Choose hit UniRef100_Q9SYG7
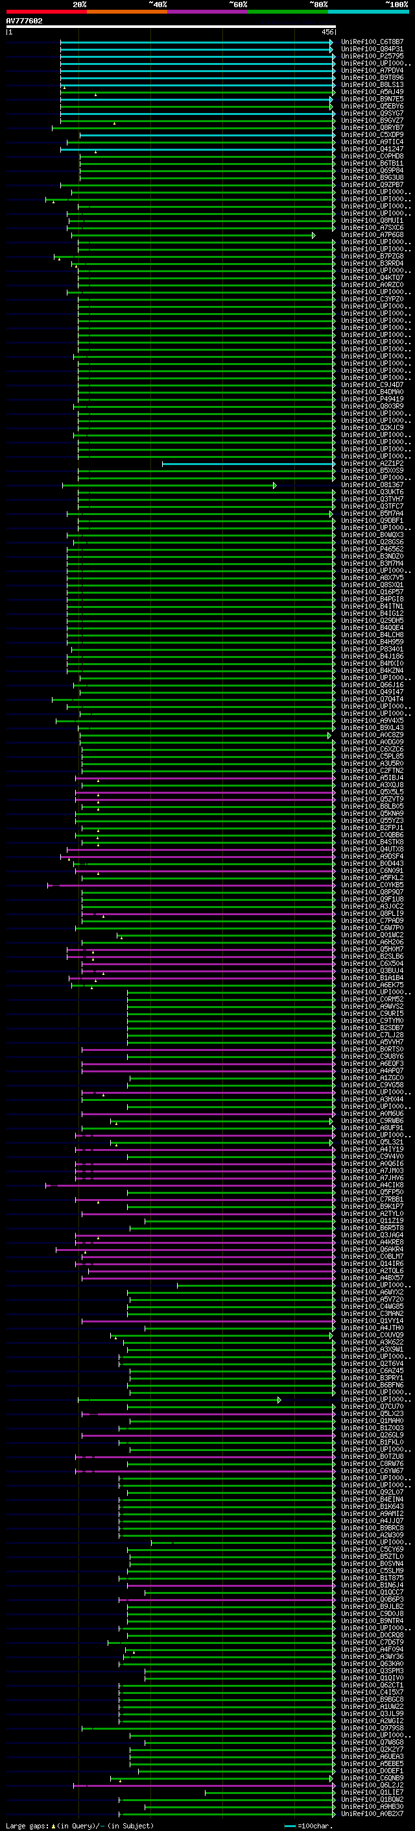Viewport: 415px width, 1831px height. tap(372, 114)
